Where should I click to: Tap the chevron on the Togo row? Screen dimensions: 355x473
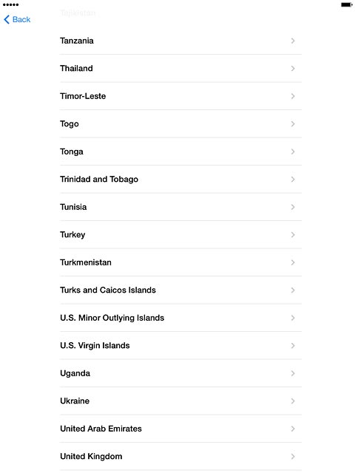tap(293, 124)
